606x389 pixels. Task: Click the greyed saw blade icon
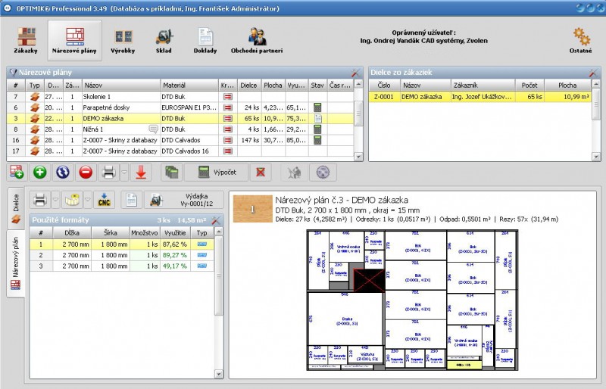[x=323, y=173]
